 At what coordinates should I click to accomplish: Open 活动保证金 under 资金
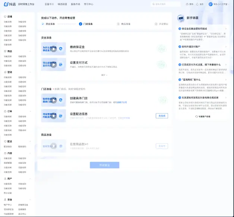click(x=9, y=210)
